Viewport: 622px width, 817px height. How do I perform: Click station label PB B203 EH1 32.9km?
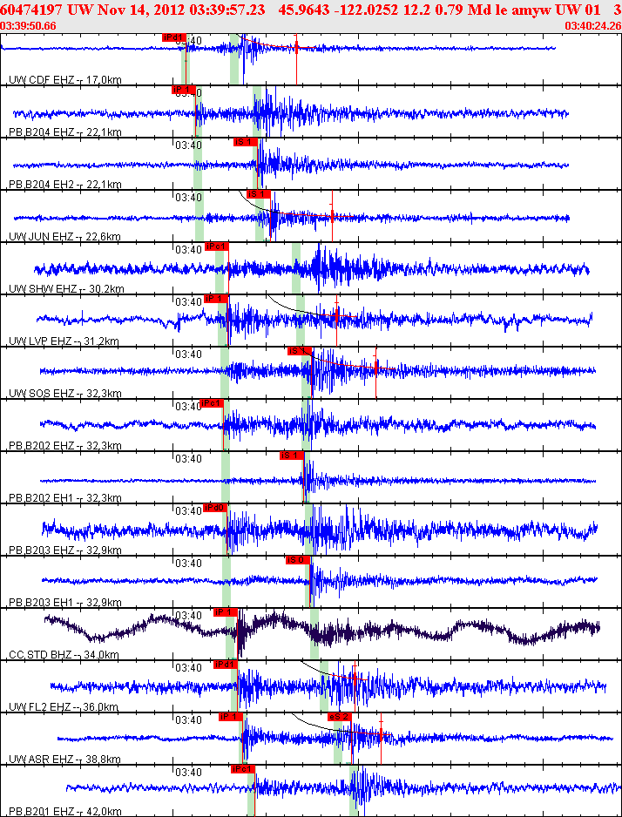pyautogui.click(x=65, y=603)
